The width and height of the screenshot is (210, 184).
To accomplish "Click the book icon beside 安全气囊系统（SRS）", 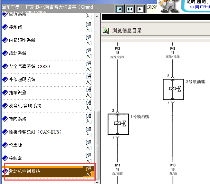I will (5, 66).
